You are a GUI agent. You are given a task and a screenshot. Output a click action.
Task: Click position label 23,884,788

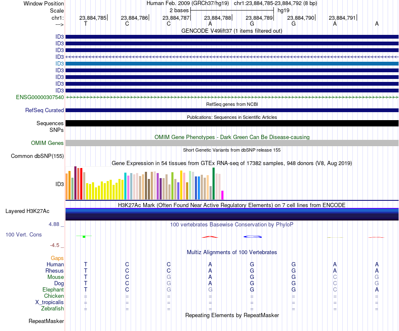(218, 18)
